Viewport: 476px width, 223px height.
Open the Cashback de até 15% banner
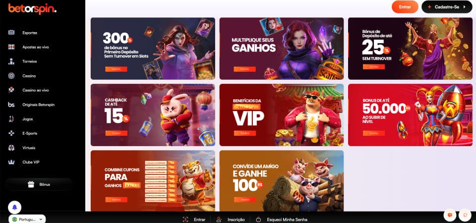tap(153, 115)
